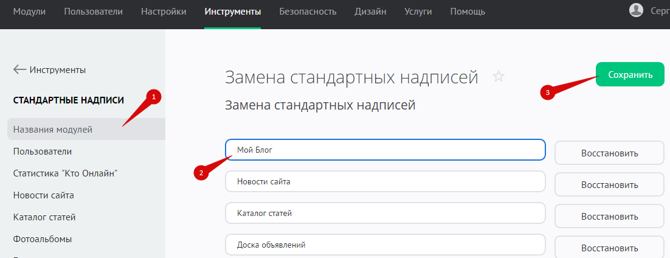Restore the Новости сайта label

[x=609, y=184]
